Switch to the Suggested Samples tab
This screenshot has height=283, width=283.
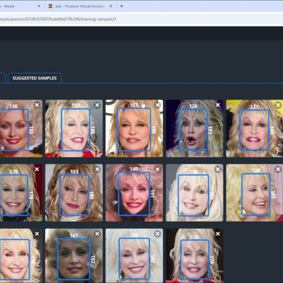[x=34, y=78]
